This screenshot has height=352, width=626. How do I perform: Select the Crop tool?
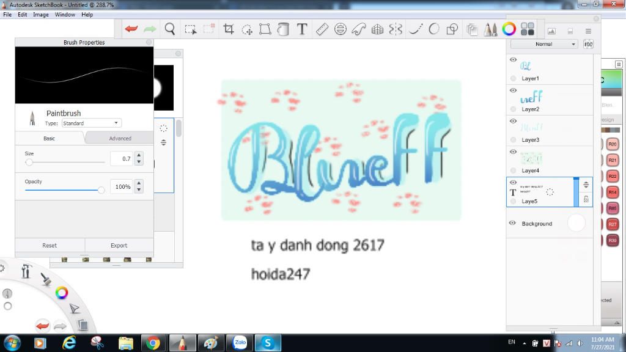(x=229, y=29)
